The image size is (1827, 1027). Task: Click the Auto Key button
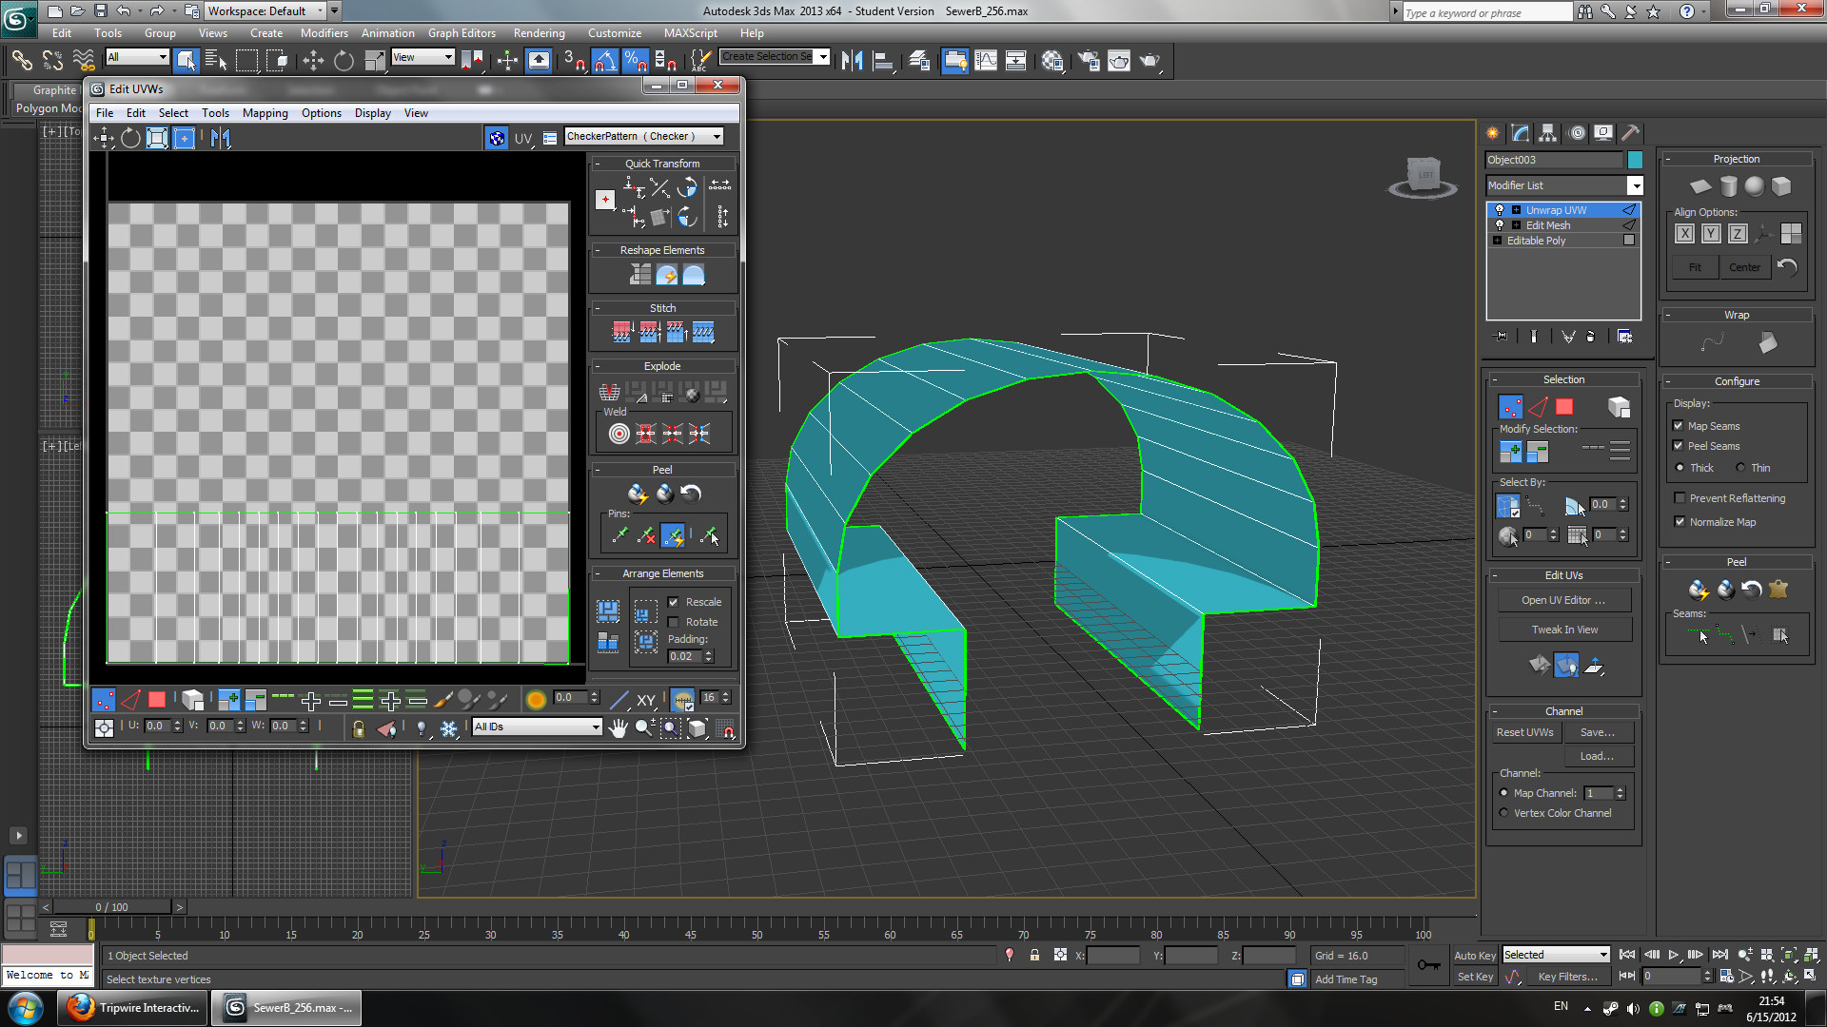(1475, 956)
